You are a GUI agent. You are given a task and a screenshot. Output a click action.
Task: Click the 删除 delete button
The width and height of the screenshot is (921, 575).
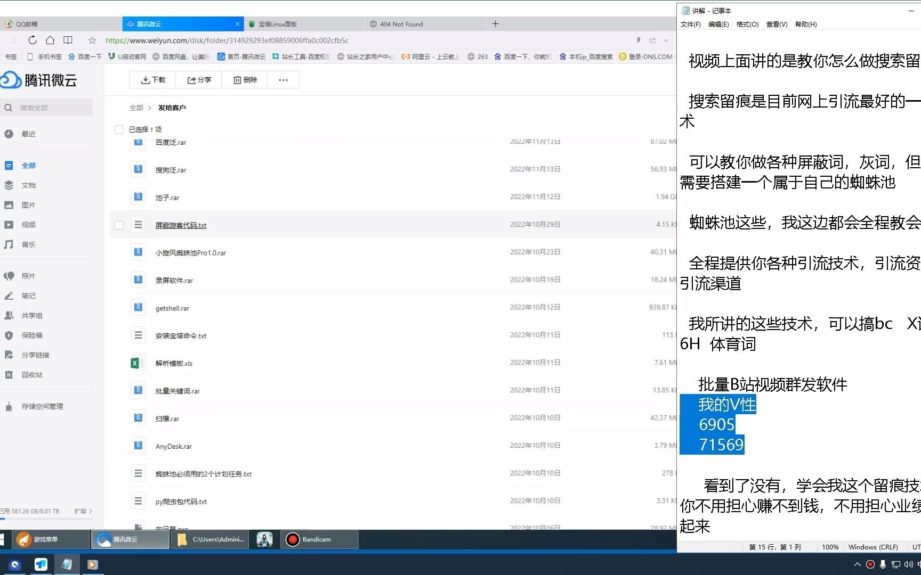(245, 80)
